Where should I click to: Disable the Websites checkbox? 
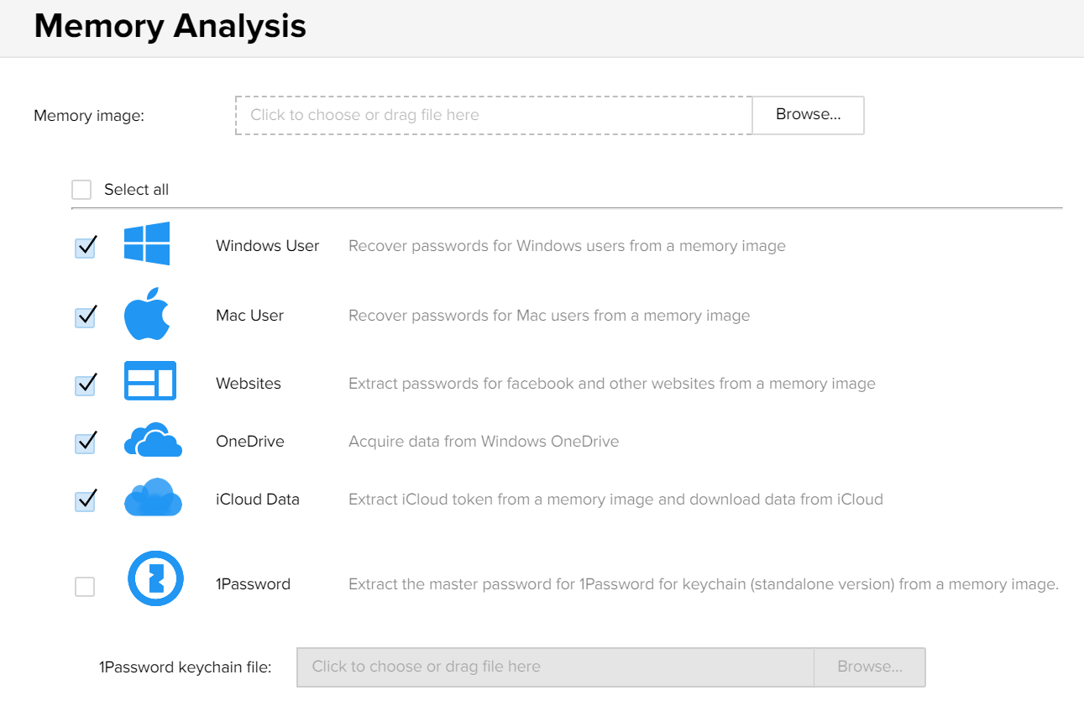(x=85, y=385)
